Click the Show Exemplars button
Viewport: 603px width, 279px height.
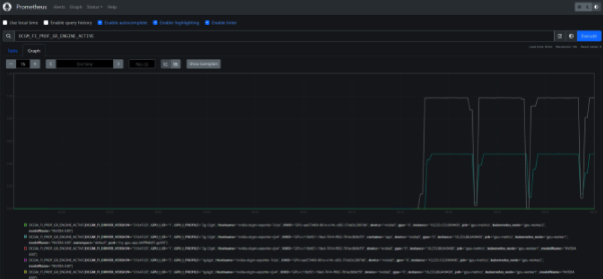pos(204,64)
